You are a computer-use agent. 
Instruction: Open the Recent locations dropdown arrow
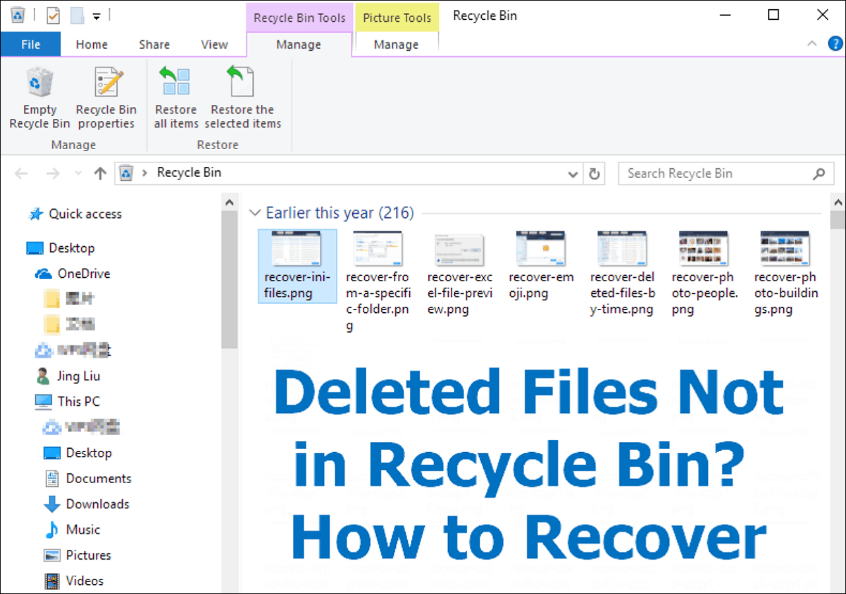[x=78, y=174]
